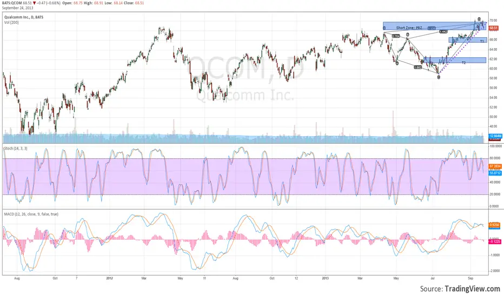The width and height of the screenshot is (504, 297).
Task: Click the -2.0000 MACD axis label
Action: pos(494,271)
